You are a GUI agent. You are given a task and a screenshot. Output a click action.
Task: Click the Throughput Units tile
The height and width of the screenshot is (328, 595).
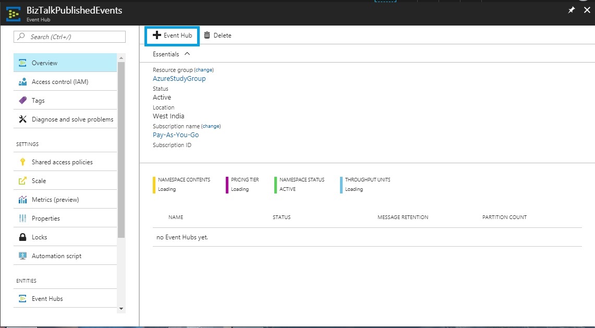tap(366, 185)
